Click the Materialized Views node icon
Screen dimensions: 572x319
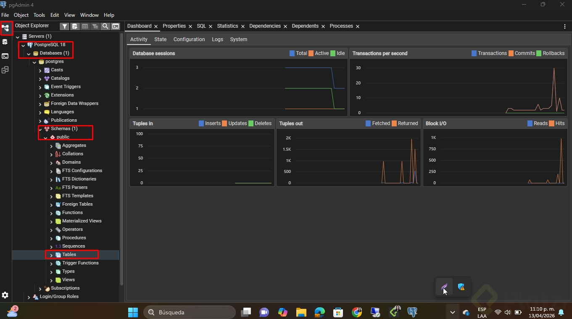(58, 221)
